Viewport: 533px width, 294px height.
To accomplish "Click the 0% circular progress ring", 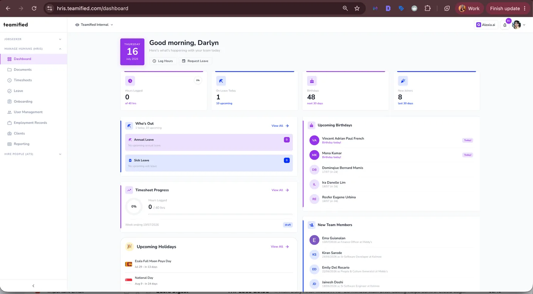I will click(x=134, y=206).
